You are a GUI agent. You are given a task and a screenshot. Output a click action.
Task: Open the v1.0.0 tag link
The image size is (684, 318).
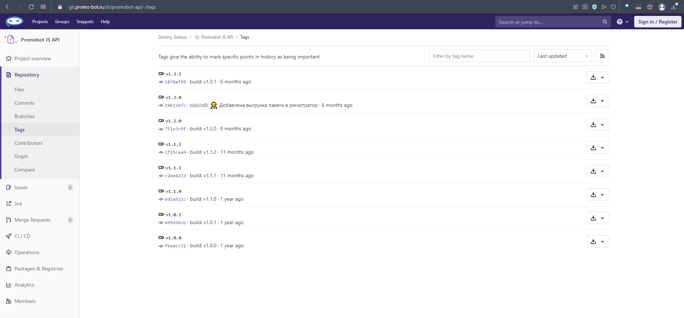173,238
